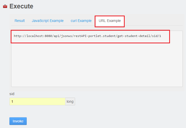Click the 'long' type label beside sid field

coord(70,101)
